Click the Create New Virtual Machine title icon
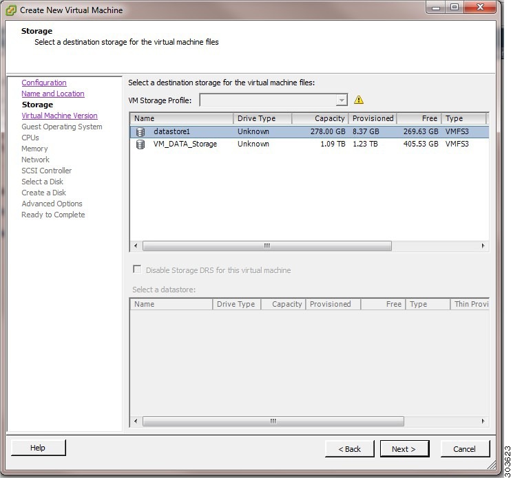Image resolution: width=511 pixels, height=478 pixels. [11, 10]
